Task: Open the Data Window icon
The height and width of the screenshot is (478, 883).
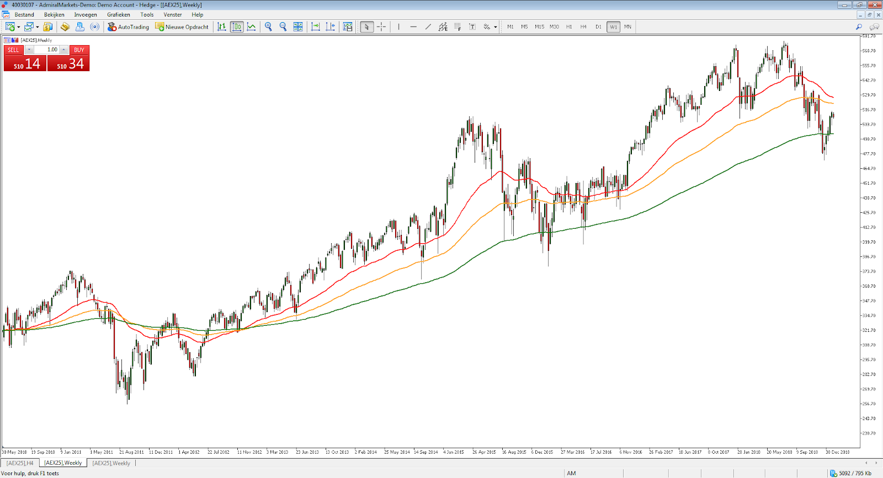Action: point(65,26)
